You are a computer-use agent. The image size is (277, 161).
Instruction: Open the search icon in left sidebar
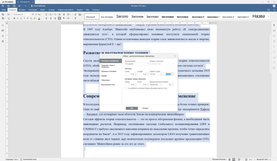3,25
